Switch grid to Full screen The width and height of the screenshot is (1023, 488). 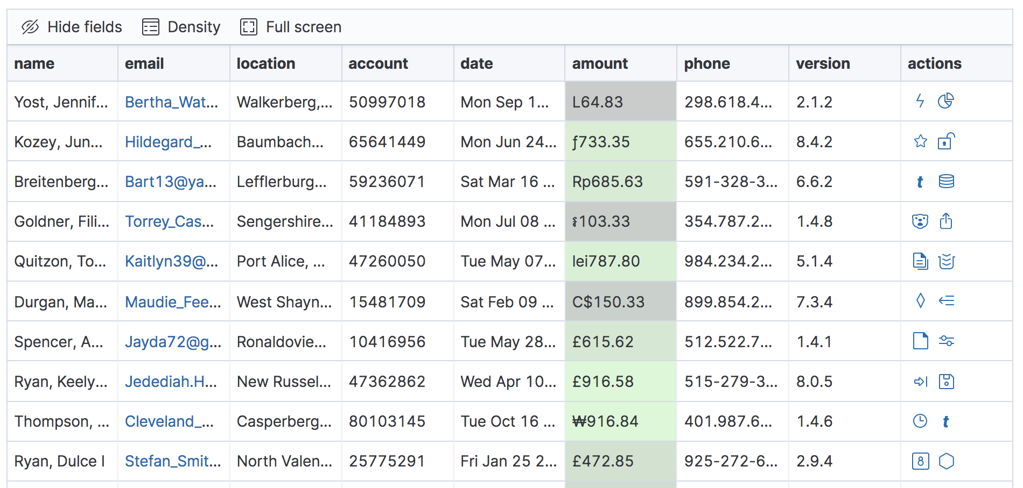point(291,27)
